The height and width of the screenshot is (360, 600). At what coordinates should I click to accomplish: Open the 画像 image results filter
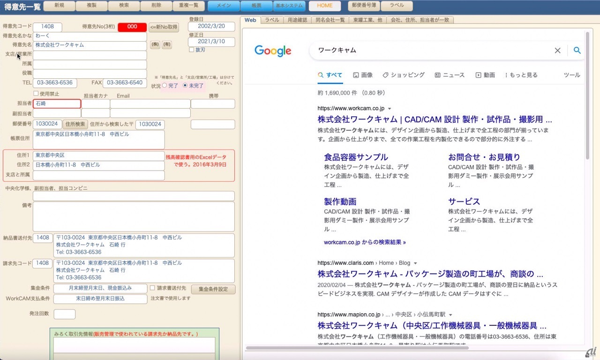point(363,75)
